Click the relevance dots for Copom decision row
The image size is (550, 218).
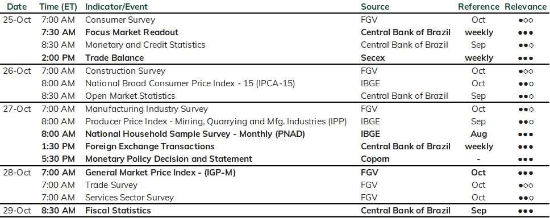pyautogui.click(x=526, y=160)
